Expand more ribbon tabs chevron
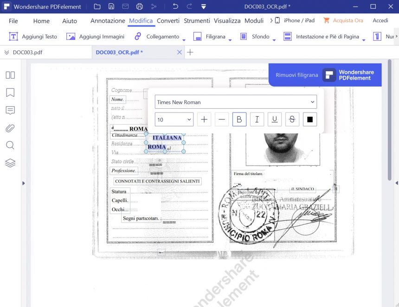This screenshot has height=307, width=399. pos(271,20)
